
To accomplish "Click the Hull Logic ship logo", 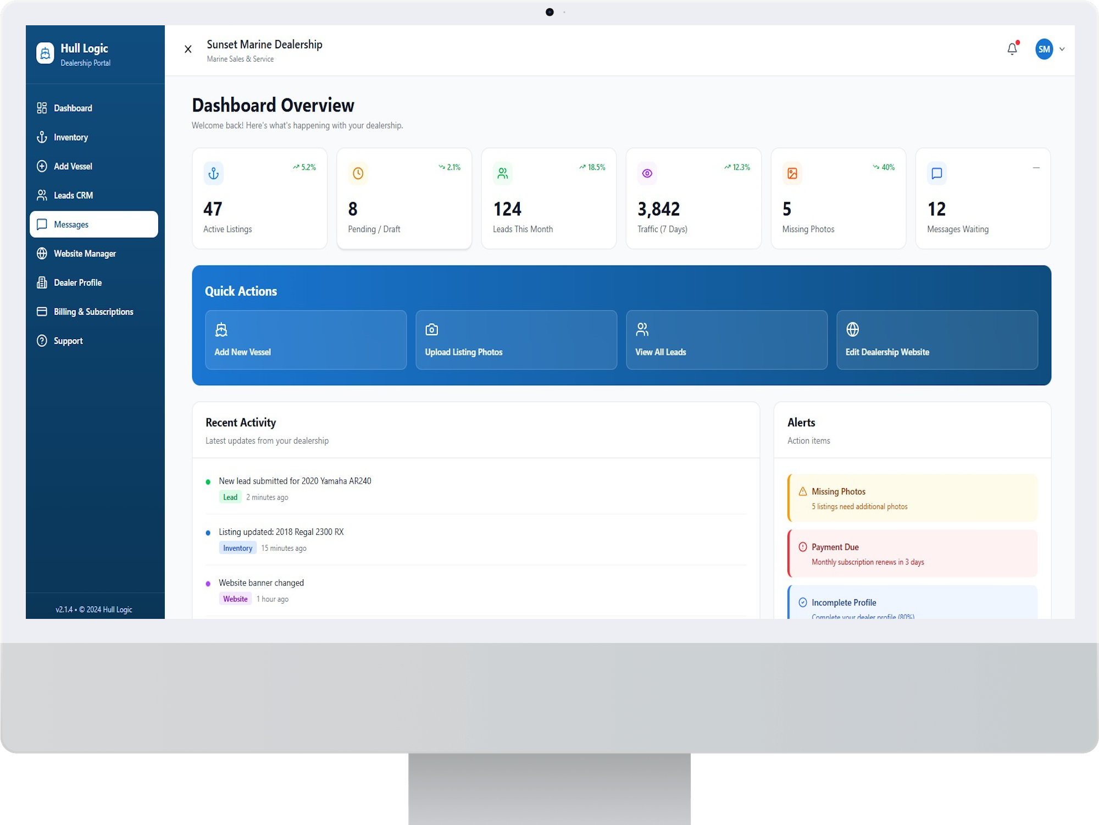I will (x=46, y=53).
